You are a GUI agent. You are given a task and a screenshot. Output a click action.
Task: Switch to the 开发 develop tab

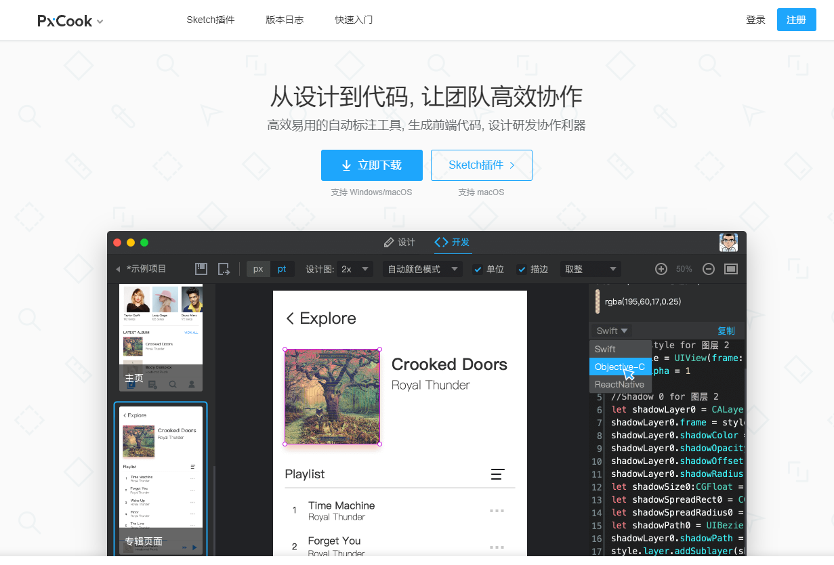[452, 242]
